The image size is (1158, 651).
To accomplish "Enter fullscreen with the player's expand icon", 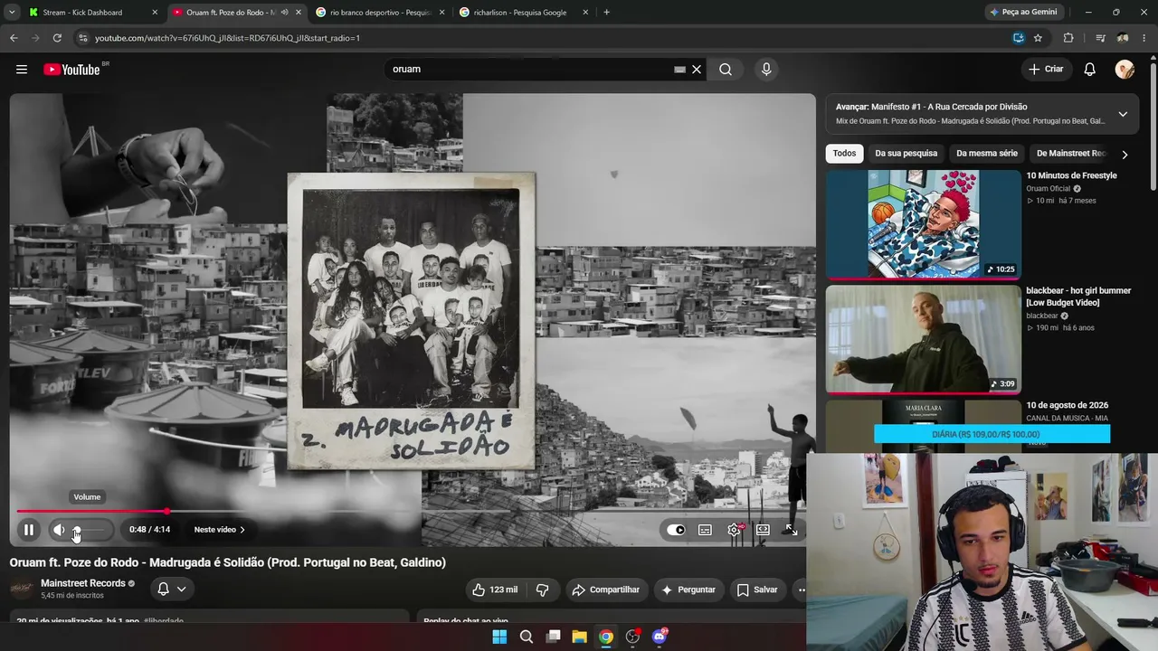I will point(791,530).
